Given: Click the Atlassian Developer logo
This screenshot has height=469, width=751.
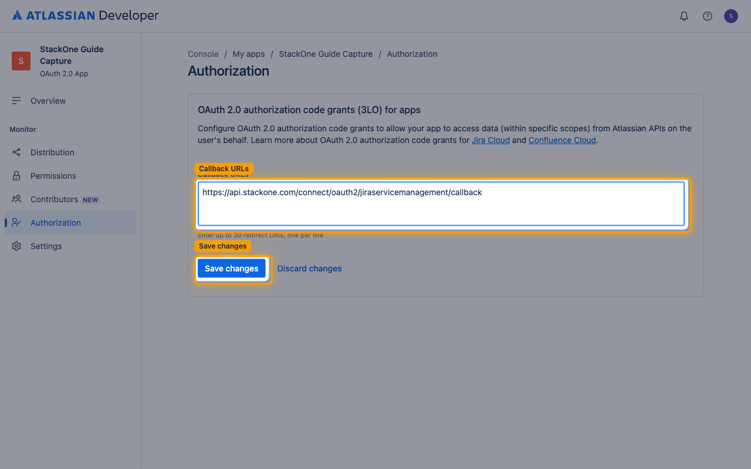Looking at the screenshot, I should (86, 16).
